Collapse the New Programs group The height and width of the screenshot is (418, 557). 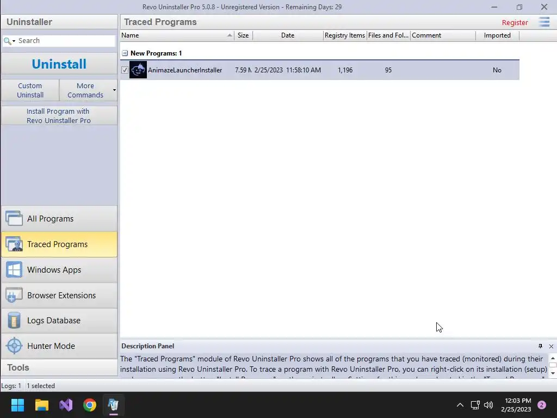(125, 53)
